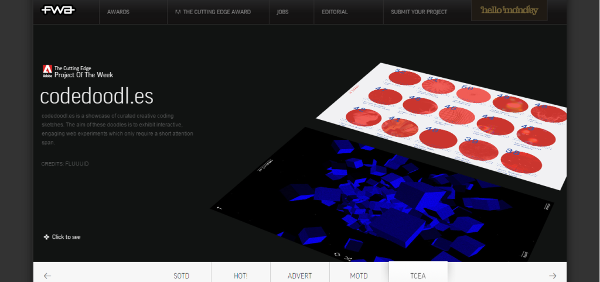This screenshot has height=282, width=600.
Task: Open the Awards menu item
Action: point(118,12)
